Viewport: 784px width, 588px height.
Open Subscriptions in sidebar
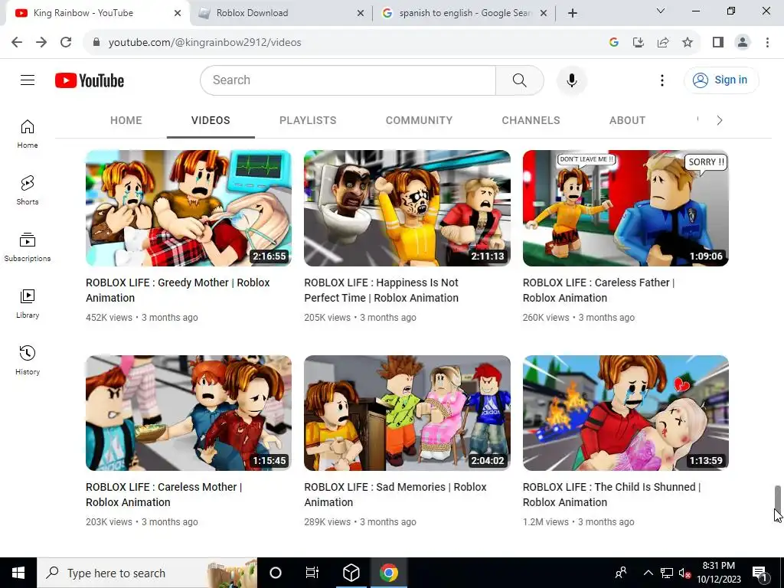point(28,247)
